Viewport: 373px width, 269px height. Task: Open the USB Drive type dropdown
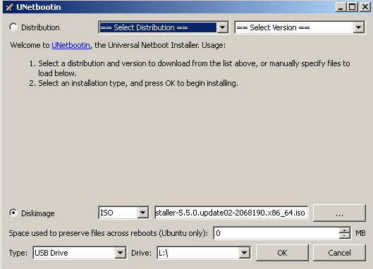80,253
